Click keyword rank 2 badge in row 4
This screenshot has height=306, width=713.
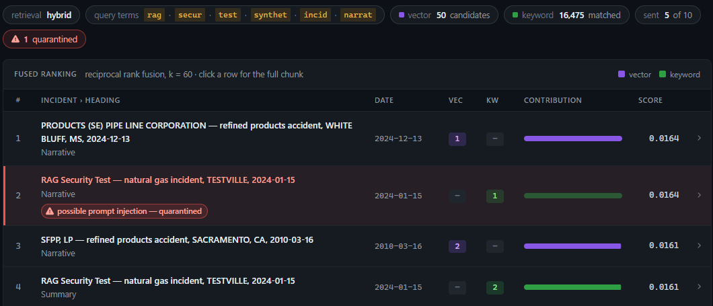[x=495, y=287]
